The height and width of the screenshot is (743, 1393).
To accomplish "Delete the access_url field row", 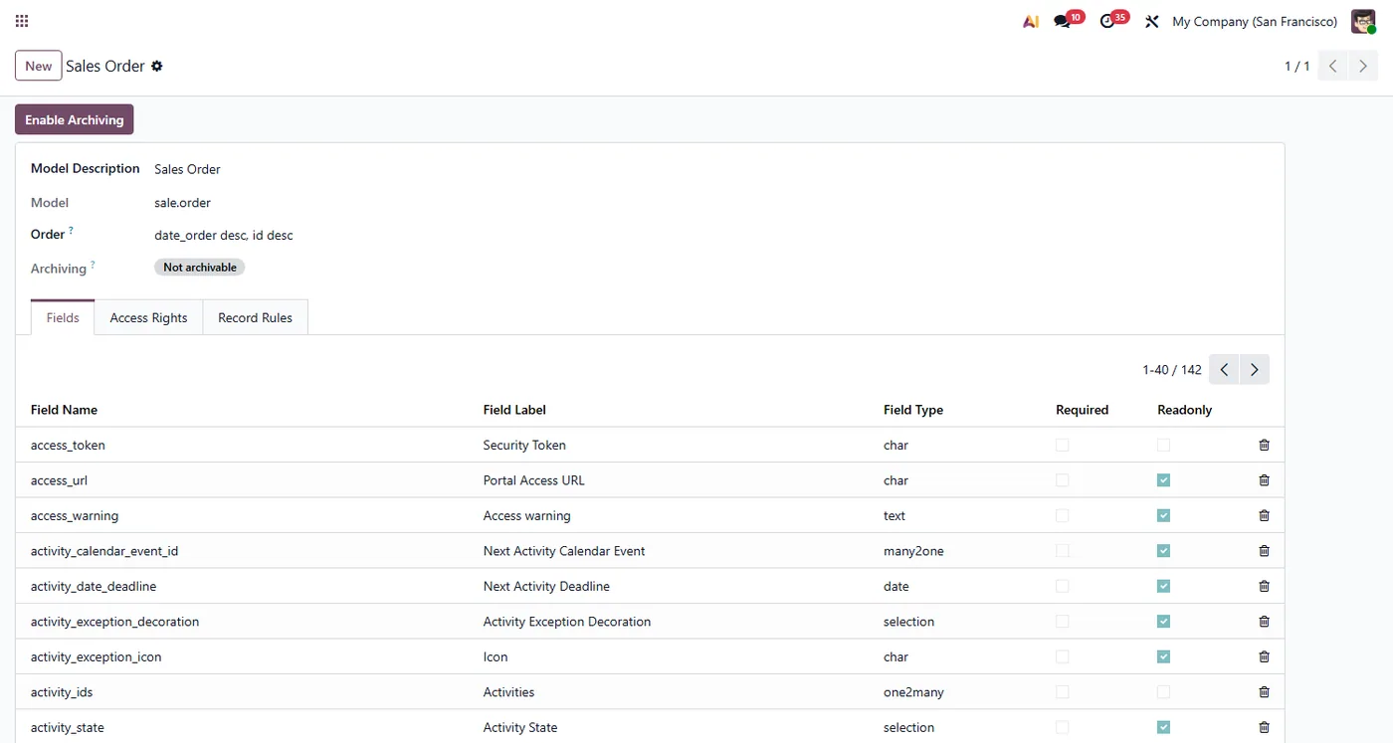I will point(1264,480).
